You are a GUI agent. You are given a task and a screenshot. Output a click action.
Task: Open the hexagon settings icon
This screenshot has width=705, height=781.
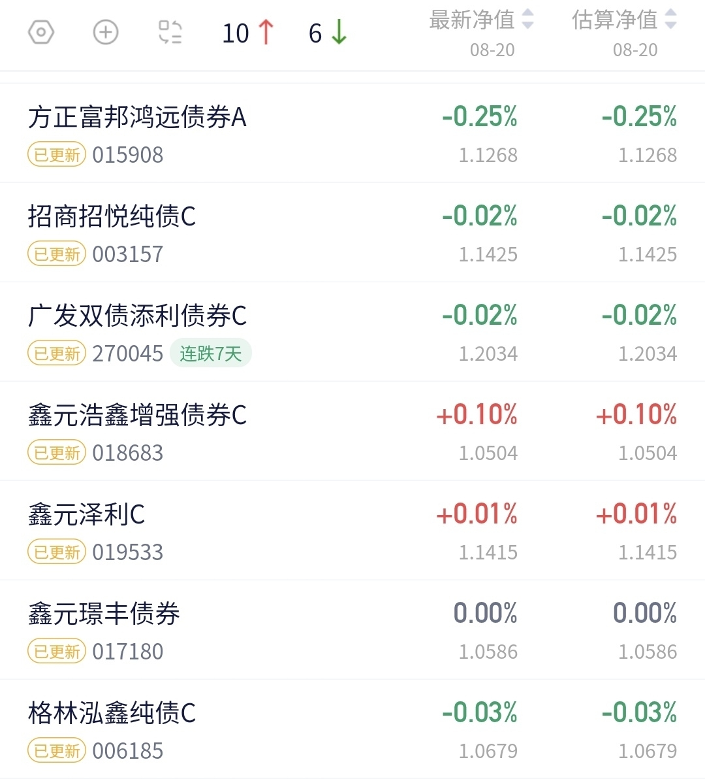pyautogui.click(x=40, y=33)
